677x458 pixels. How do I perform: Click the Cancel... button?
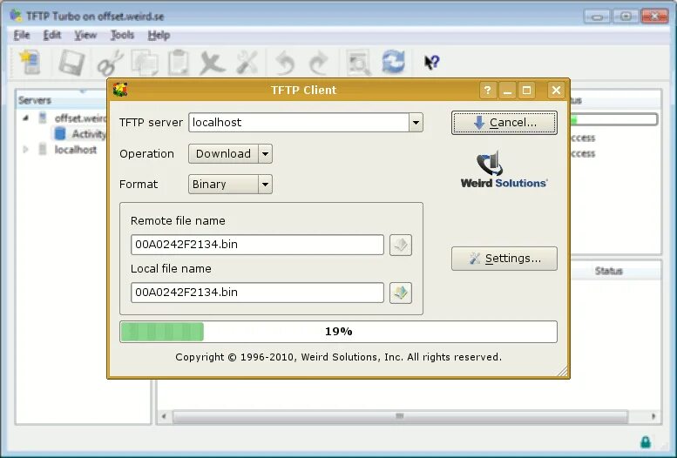click(x=504, y=123)
